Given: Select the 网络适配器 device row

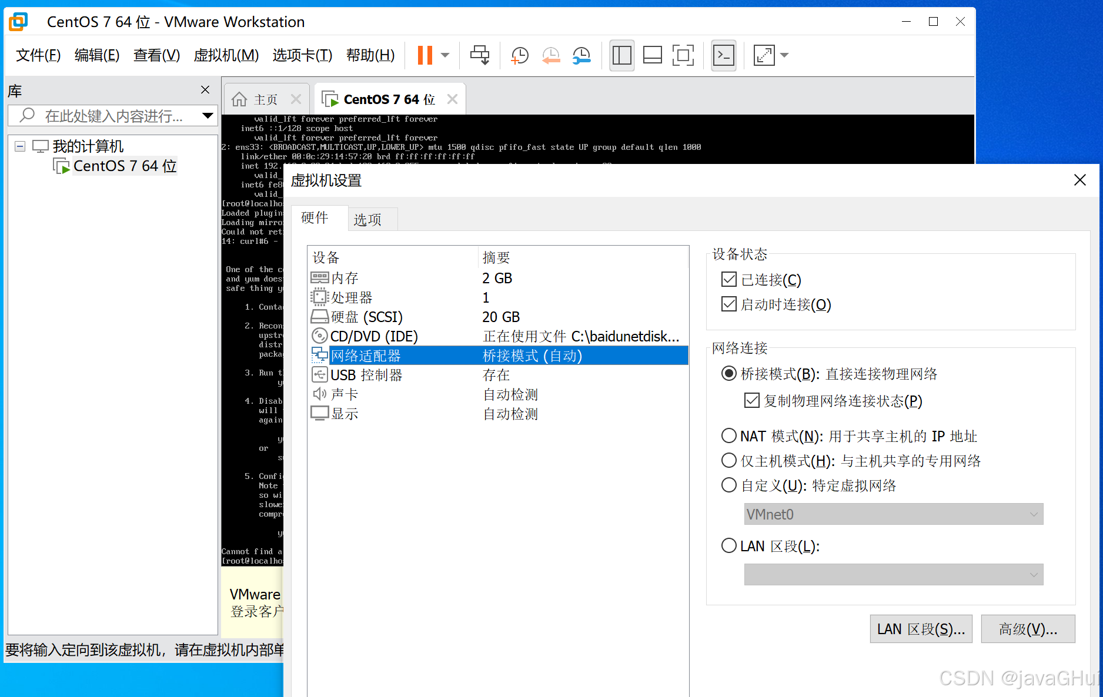Looking at the screenshot, I should [x=498, y=356].
